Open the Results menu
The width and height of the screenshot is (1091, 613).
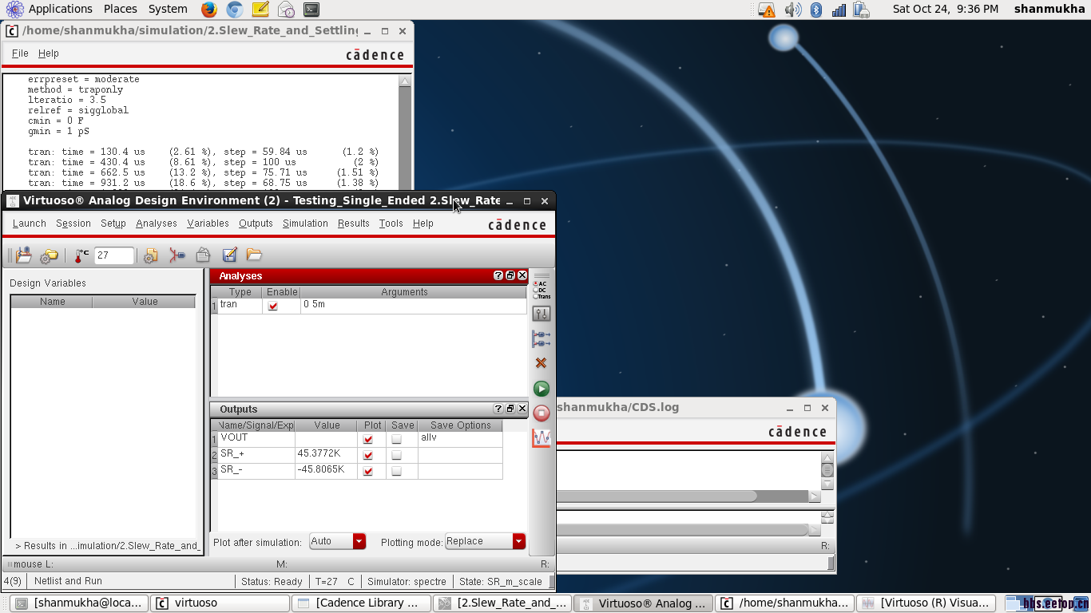pyautogui.click(x=353, y=223)
